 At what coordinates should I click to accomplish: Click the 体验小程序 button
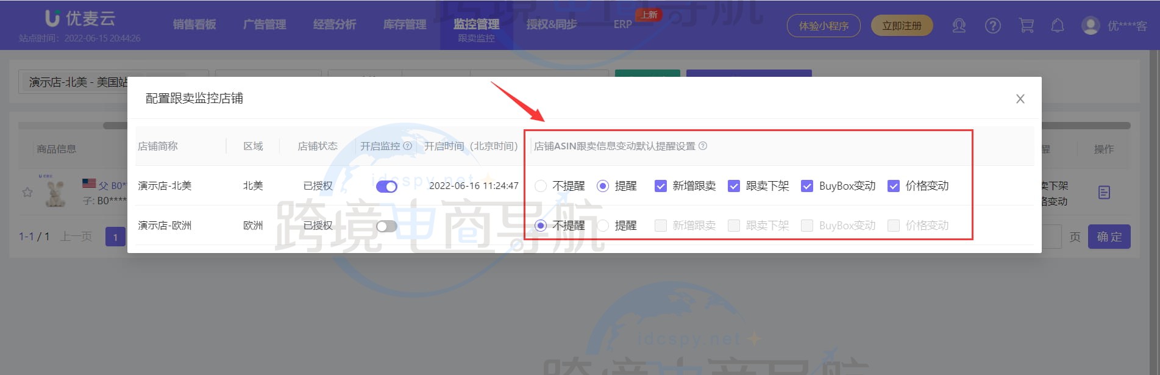[824, 26]
